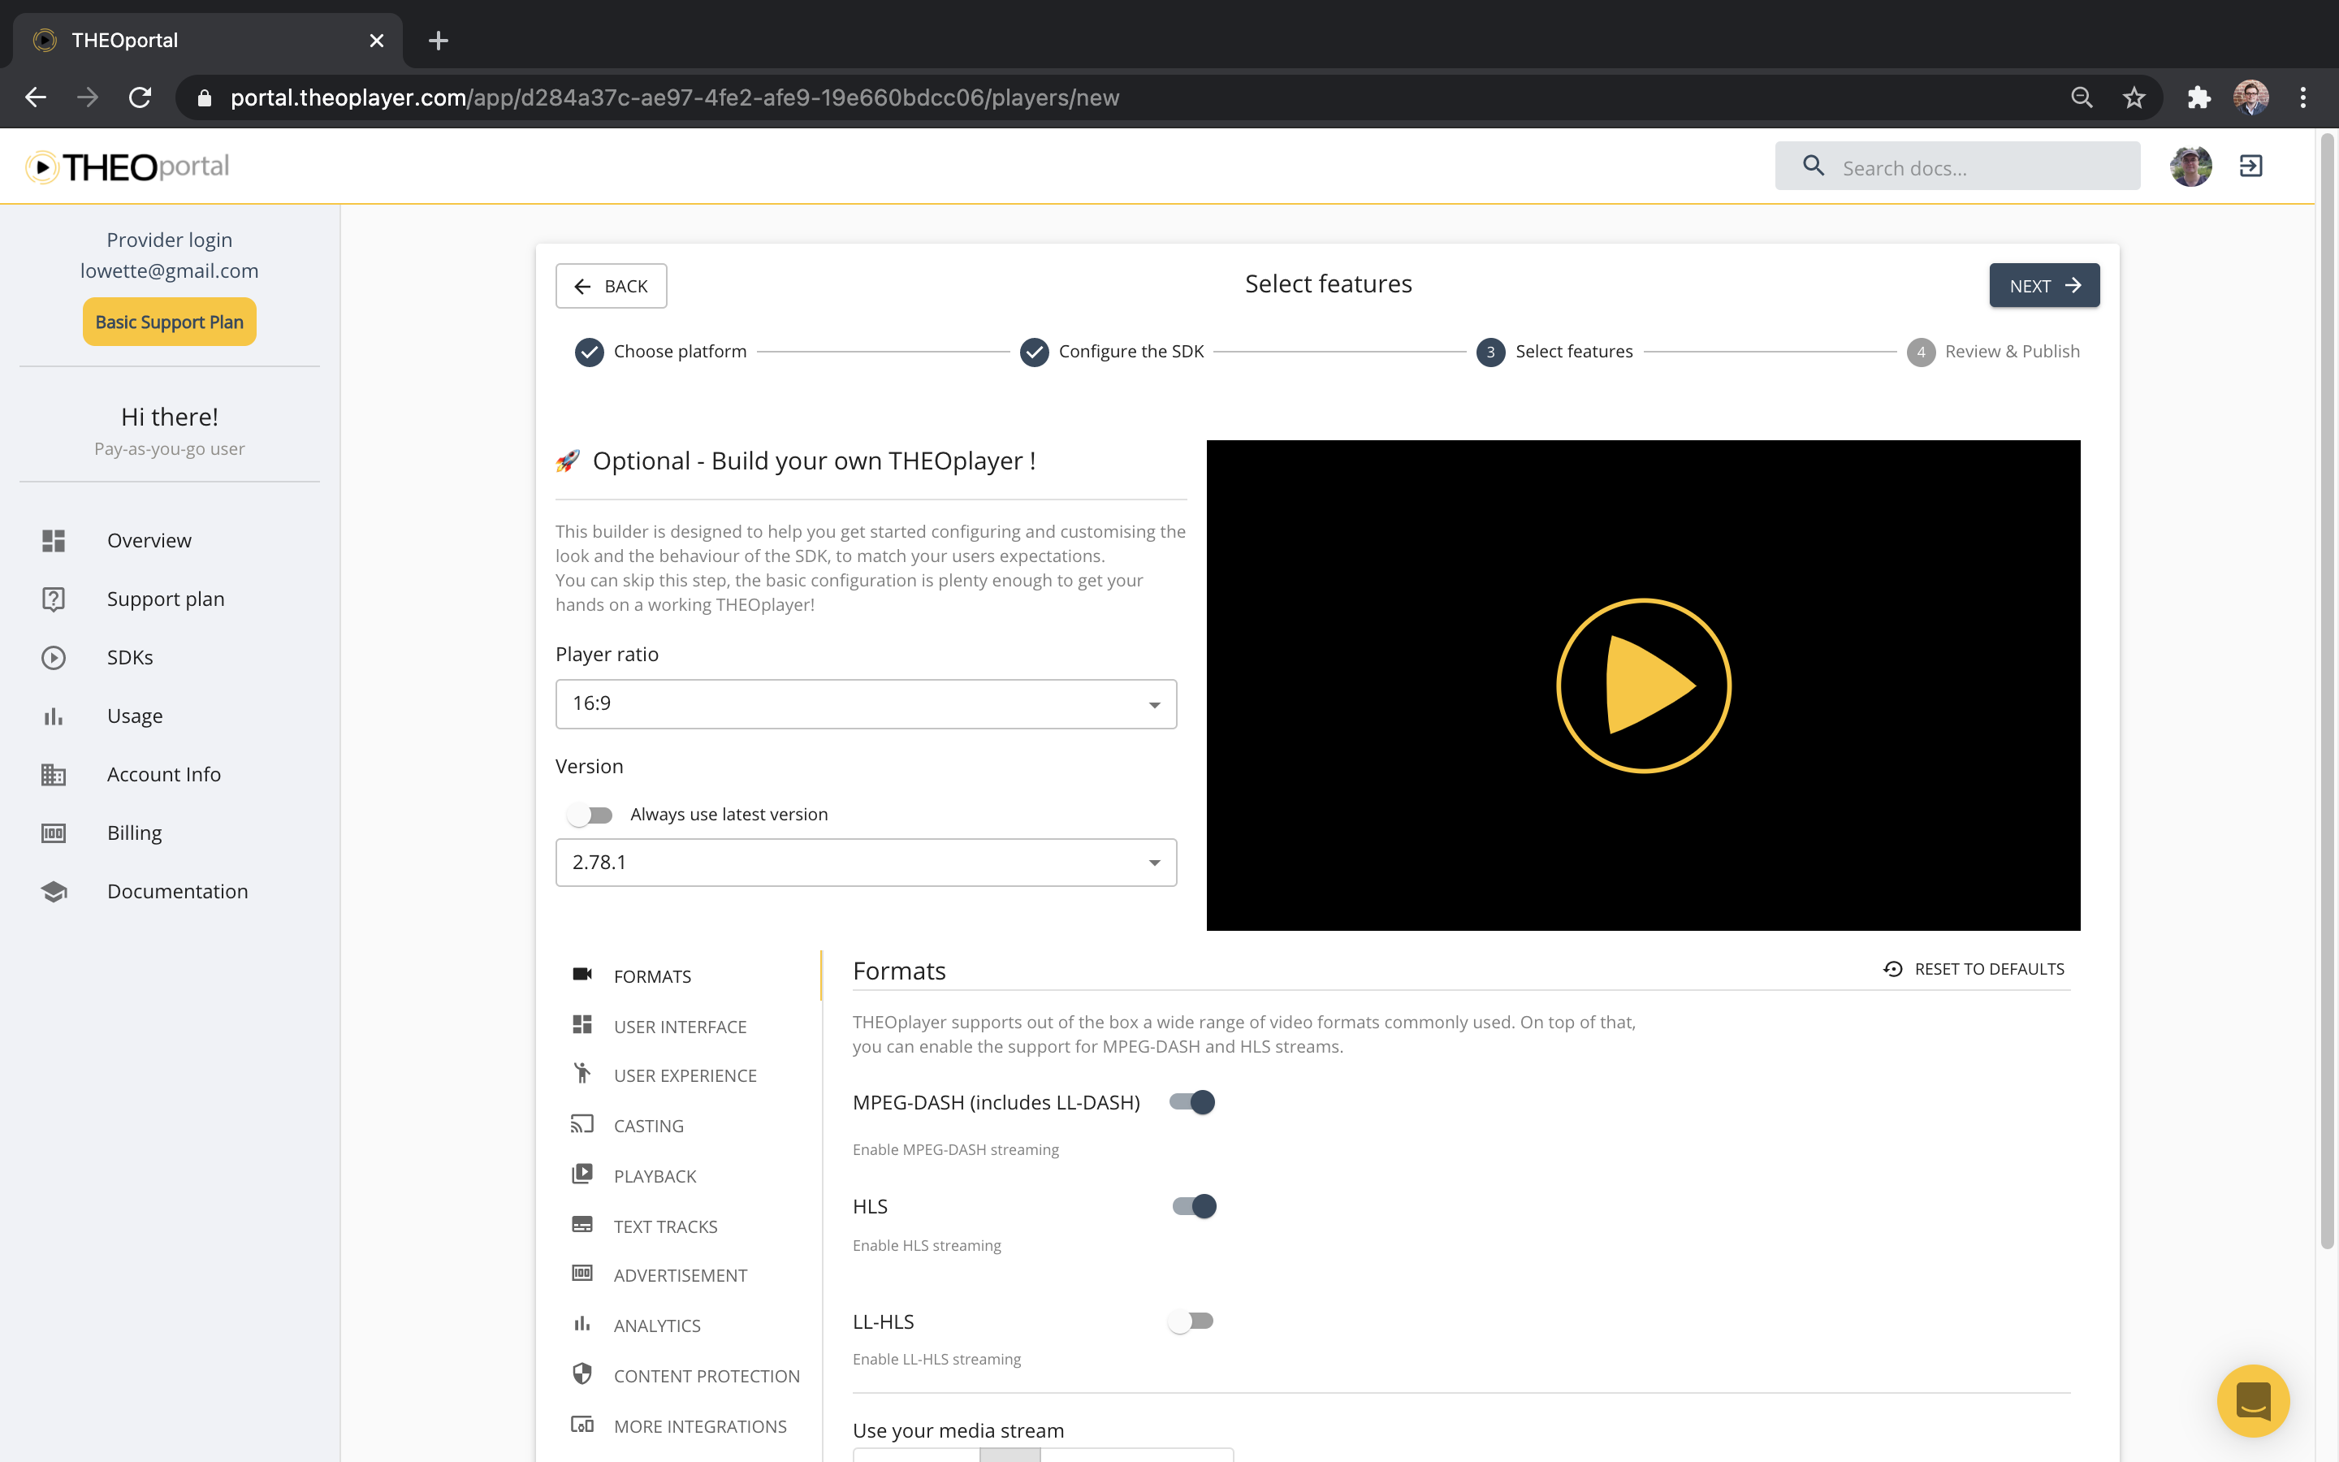Viewport: 2339px width, 1462px height.
Task: Enable LL-HLS streaming toggle
Action: tap(1191, 1320)
